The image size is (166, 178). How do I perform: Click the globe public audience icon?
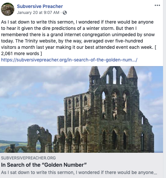[65, 13]
